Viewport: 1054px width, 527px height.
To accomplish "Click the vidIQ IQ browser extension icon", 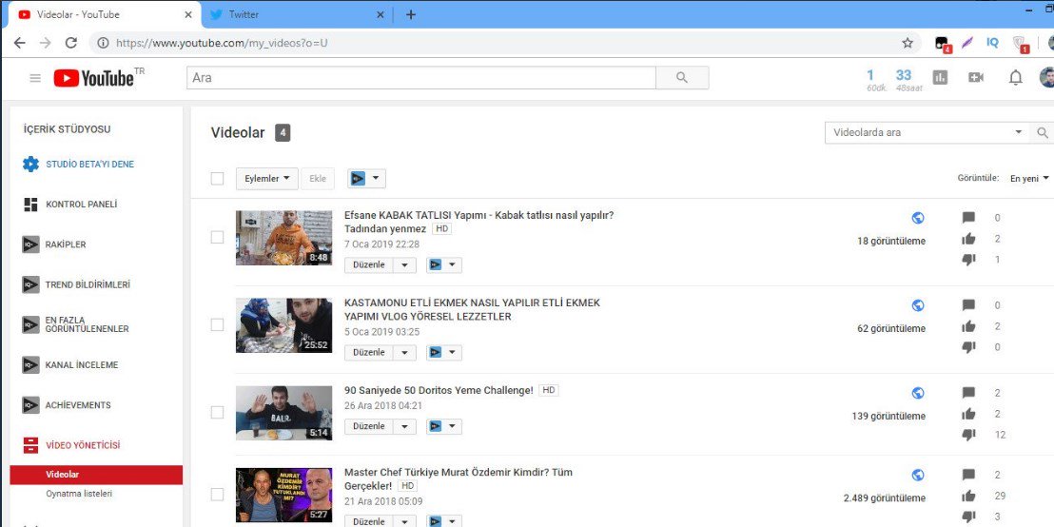I will (x=993, y=43).
